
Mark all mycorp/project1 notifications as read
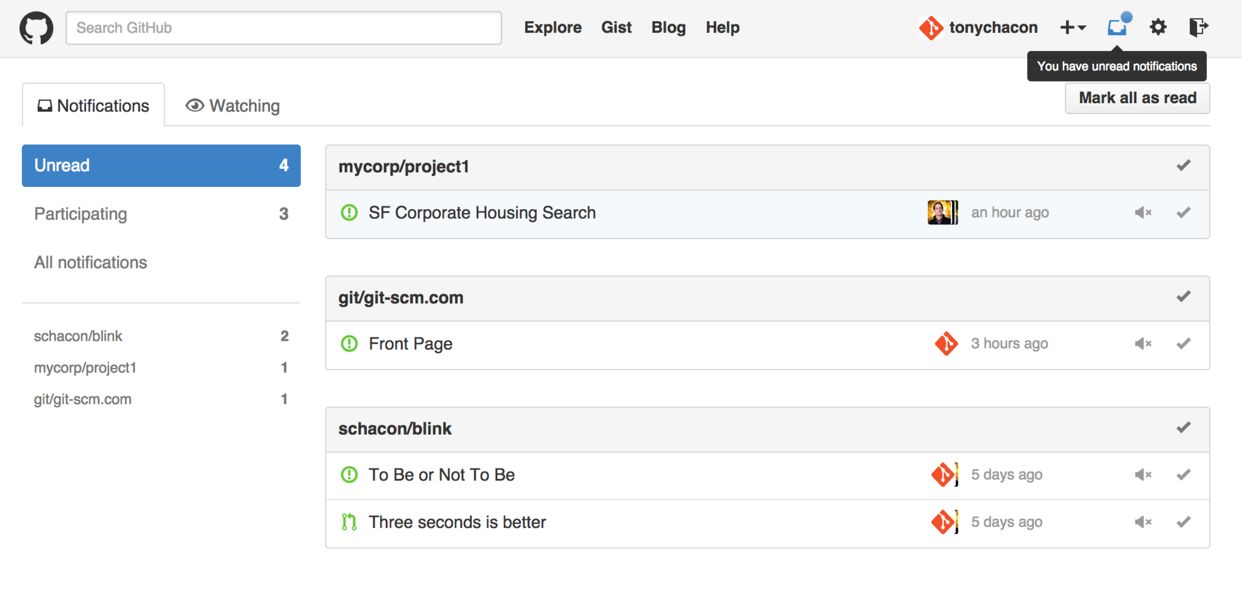(1183, 166)
